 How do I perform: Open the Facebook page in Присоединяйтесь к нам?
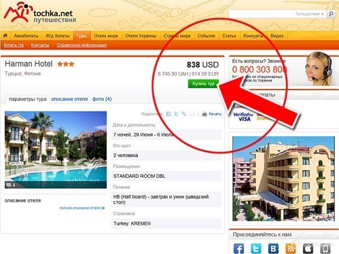(x=239, y=248)
